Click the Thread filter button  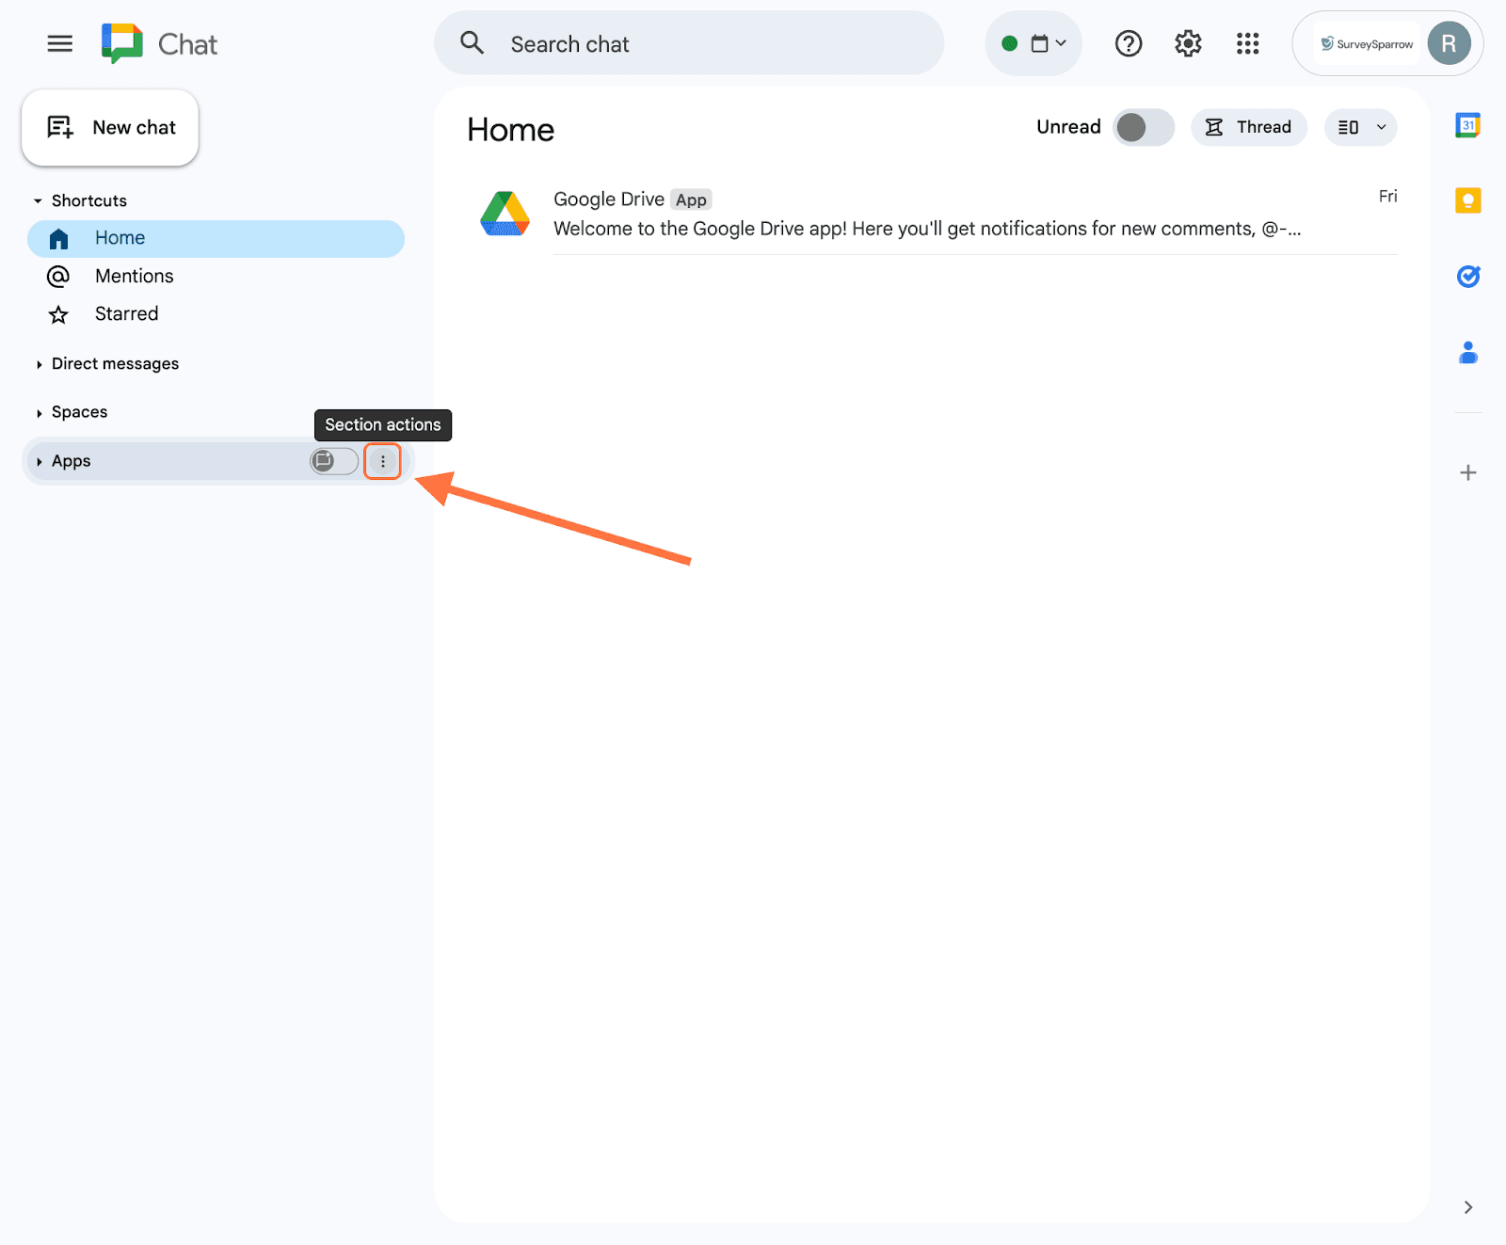[1248, 127]
